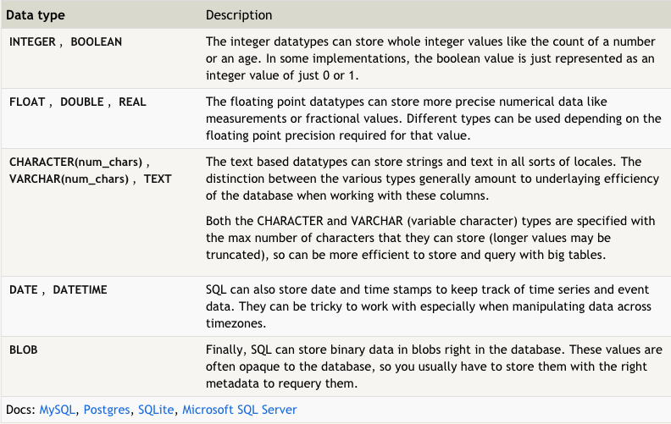Click the DOUBLE data type label
Image resolution: width=671 pixels, height=424 pixels.
(x=83, y=102)
